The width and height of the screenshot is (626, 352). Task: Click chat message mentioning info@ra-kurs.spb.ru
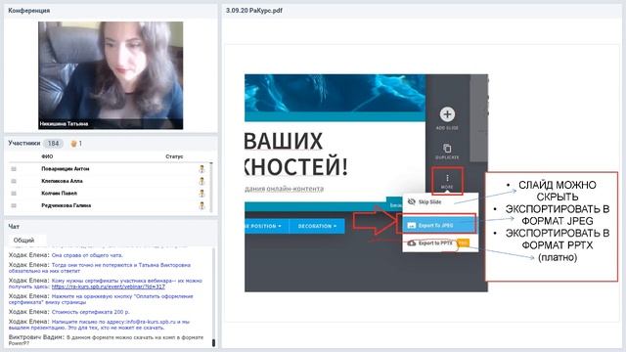pos(99,325)
